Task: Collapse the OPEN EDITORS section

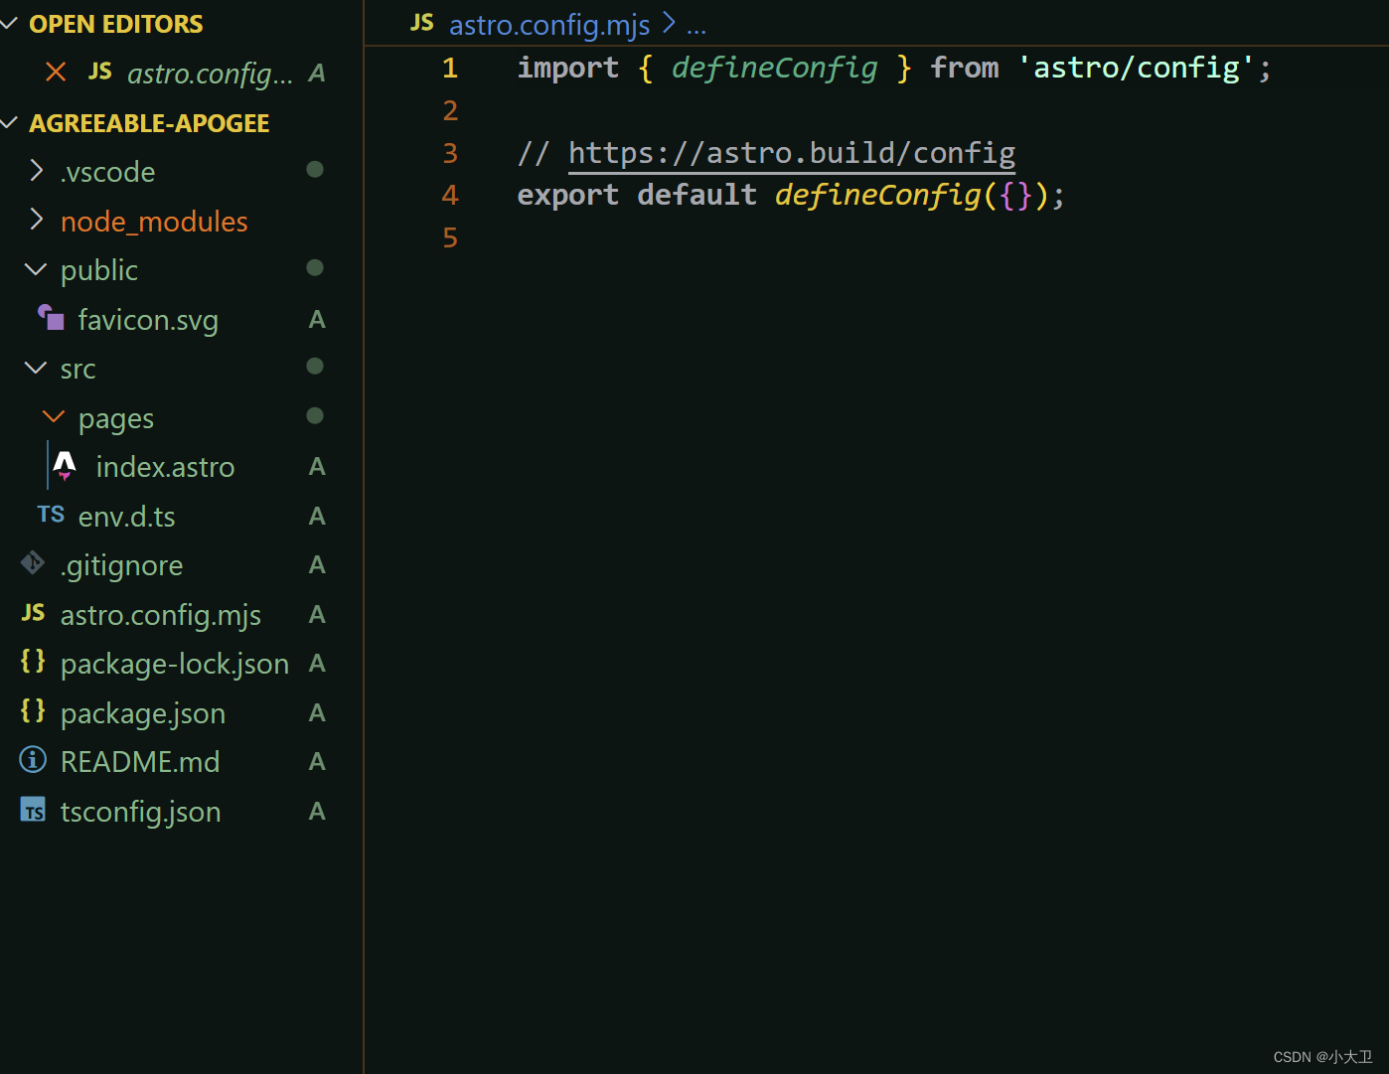Action: click(10, 23)
